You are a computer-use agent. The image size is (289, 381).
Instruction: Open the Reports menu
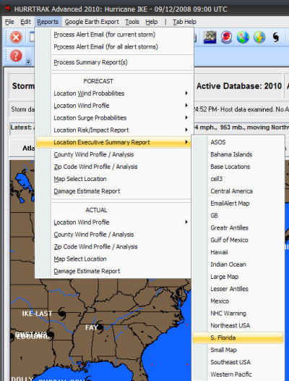click(x=48, y=22)
